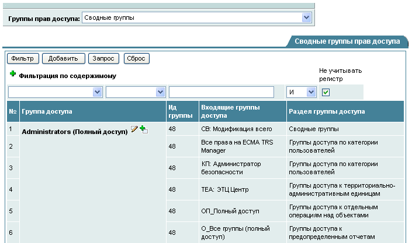Click the Фильтрация по содержимому label

[68, 76]
